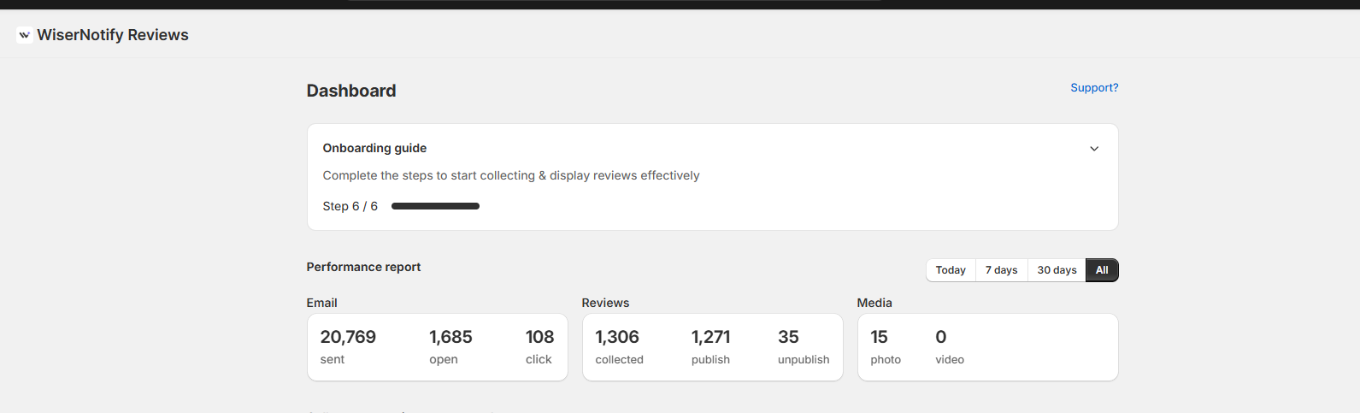Click the Reviews section label
1360x413 pixels.
[605, 303]
